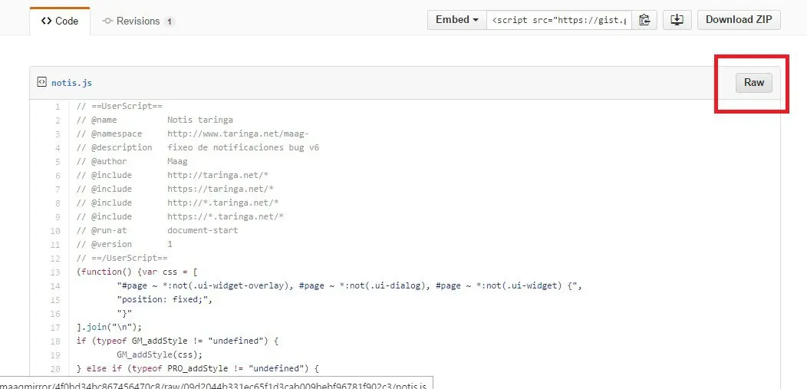Click the '@description fixeo de notificaciones' line
Image resolution: width=807 pixels, height=389 pixels.
(x=198, y=147)
